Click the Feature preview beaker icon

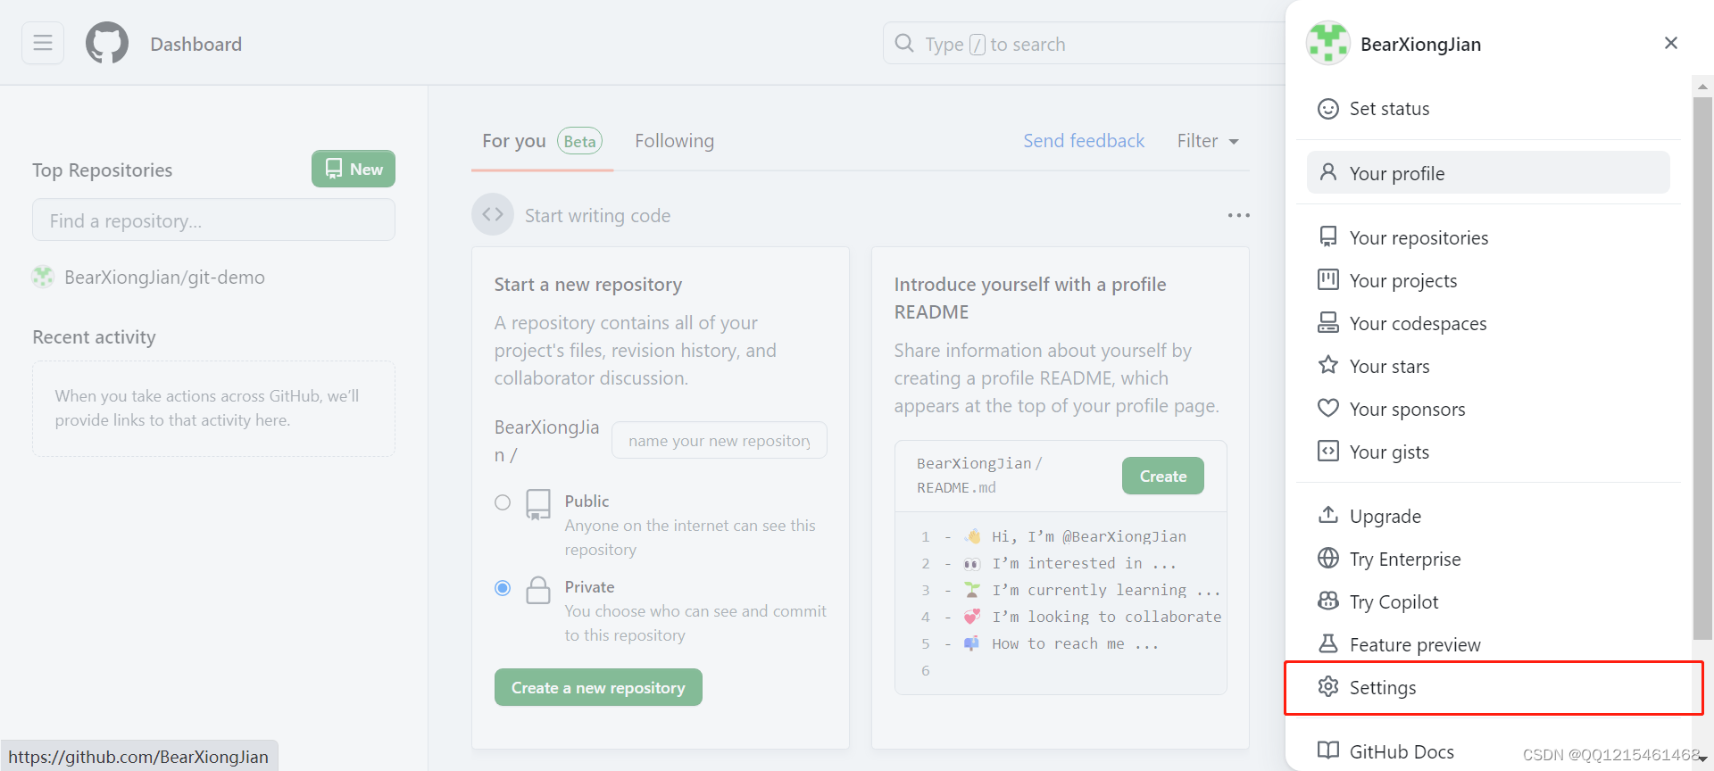tap(1328, 643)
